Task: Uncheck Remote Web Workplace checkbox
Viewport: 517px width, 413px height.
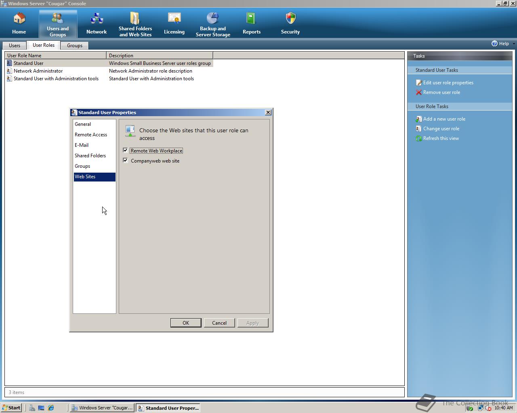Action: pyautogui.click(x=125, y=150)
